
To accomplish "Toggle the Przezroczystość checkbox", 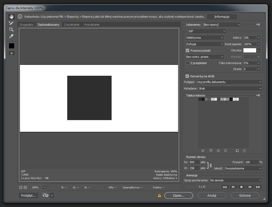I will tap(188, 50).
